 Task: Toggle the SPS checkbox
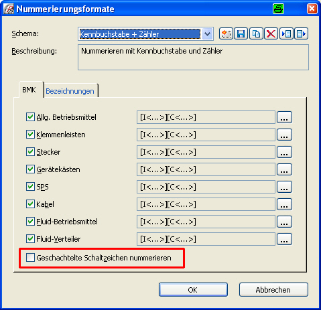click(x=30, y=187)
